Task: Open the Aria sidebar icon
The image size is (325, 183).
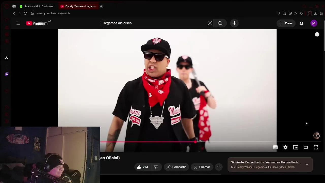Action: click(7, 58)
